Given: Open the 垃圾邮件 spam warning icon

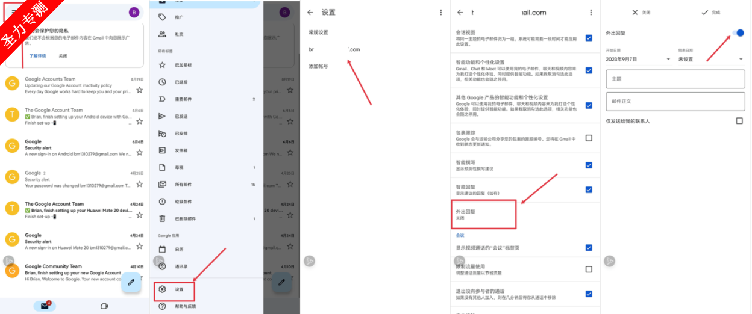Looking at the screenshot, I should point(161,202).
